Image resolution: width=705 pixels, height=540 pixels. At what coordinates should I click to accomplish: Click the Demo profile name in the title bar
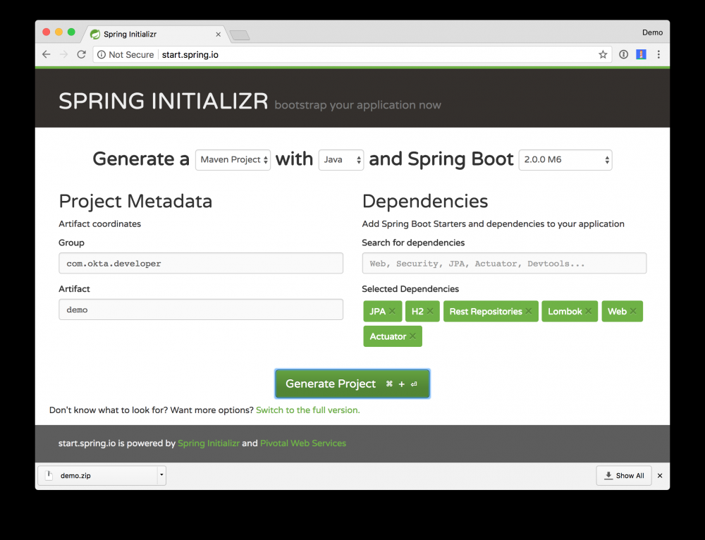652,32
